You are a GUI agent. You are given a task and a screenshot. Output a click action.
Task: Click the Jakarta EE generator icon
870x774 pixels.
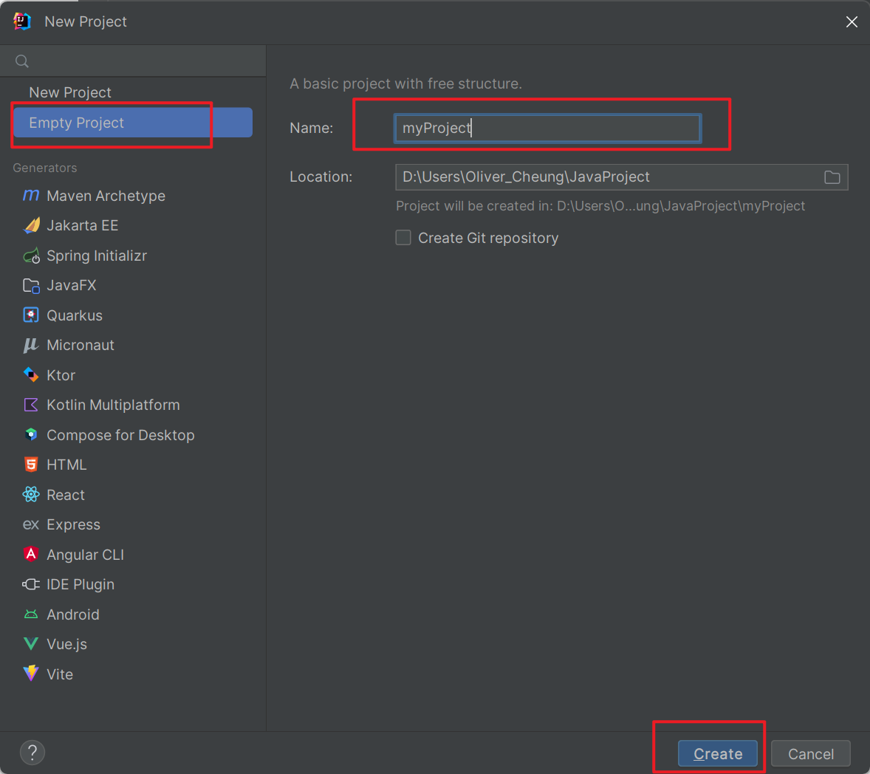pyautogui.click(x=31, y=225)
